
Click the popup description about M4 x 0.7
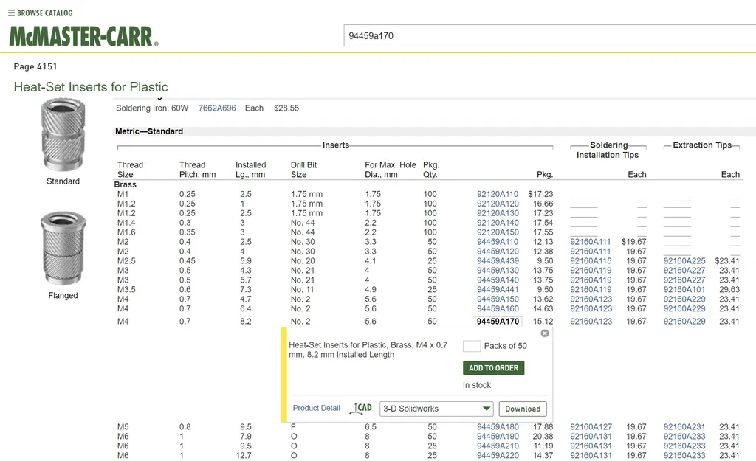[368, 350]
